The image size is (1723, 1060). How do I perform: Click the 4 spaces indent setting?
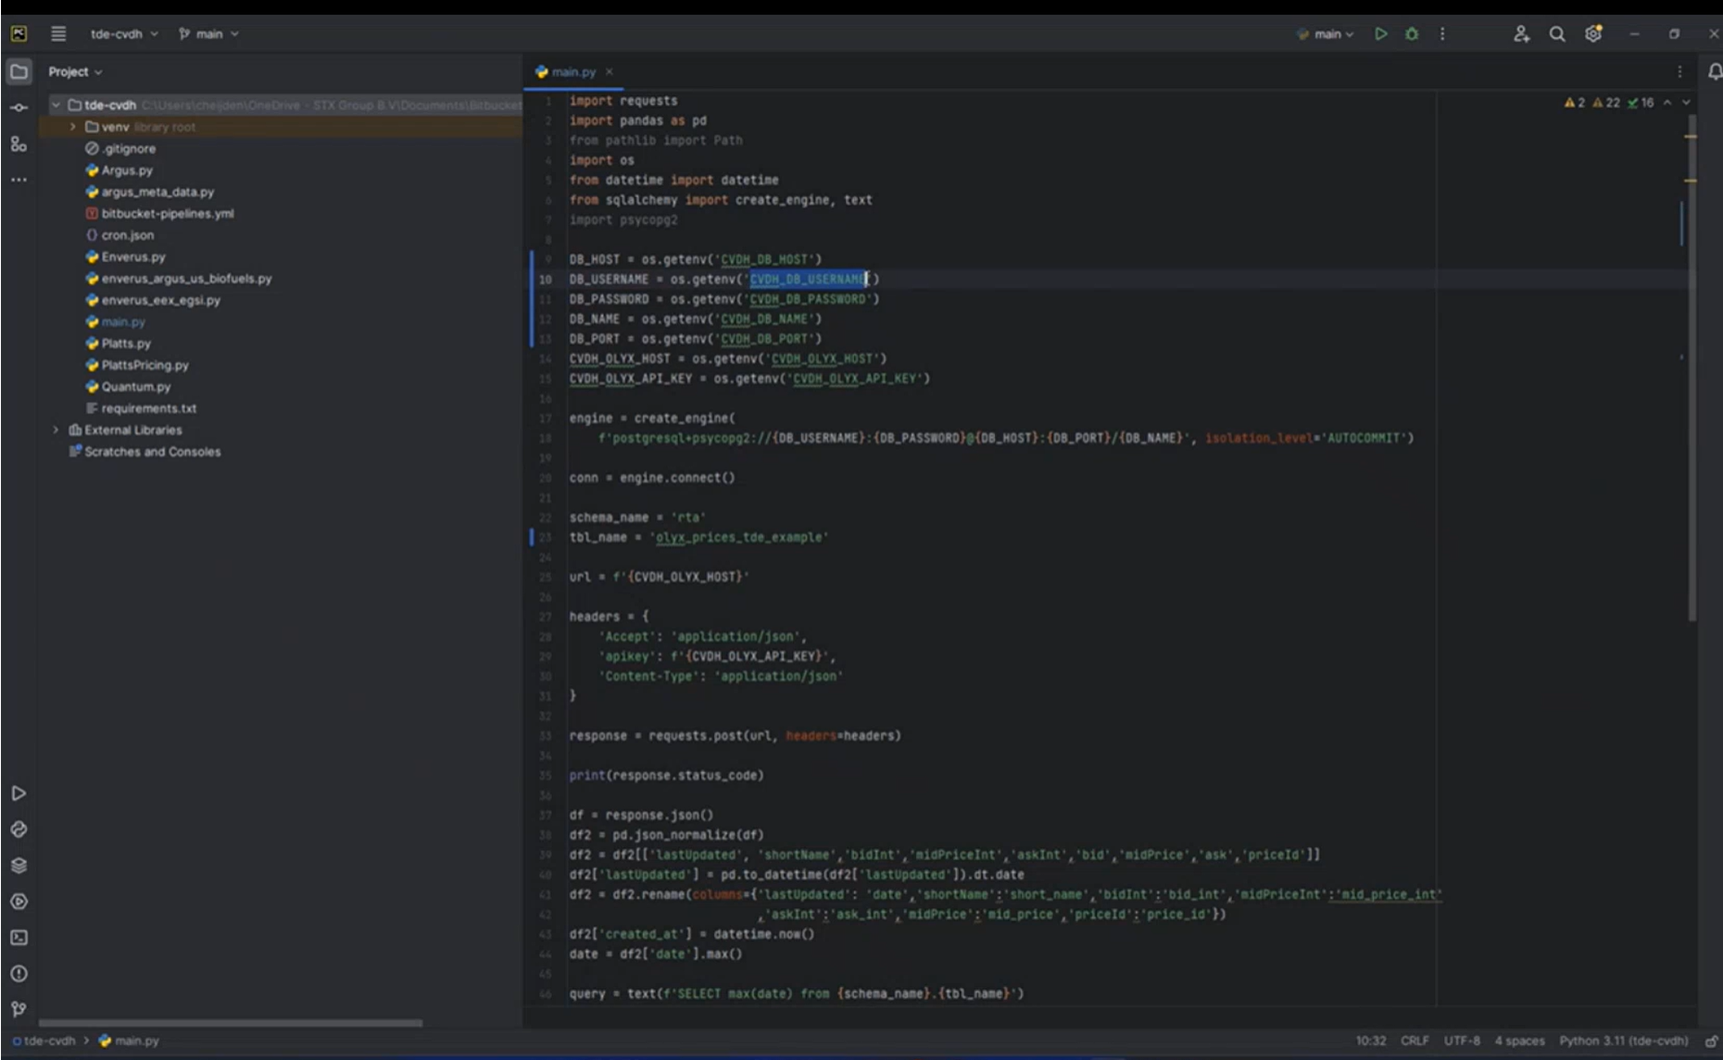click(x=1519, y=1041)
